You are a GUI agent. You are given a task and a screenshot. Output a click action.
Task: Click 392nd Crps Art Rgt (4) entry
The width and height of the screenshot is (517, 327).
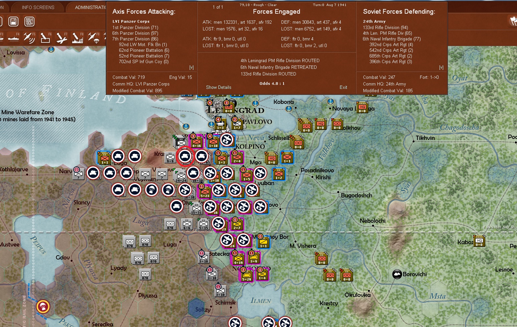[391, 45]
